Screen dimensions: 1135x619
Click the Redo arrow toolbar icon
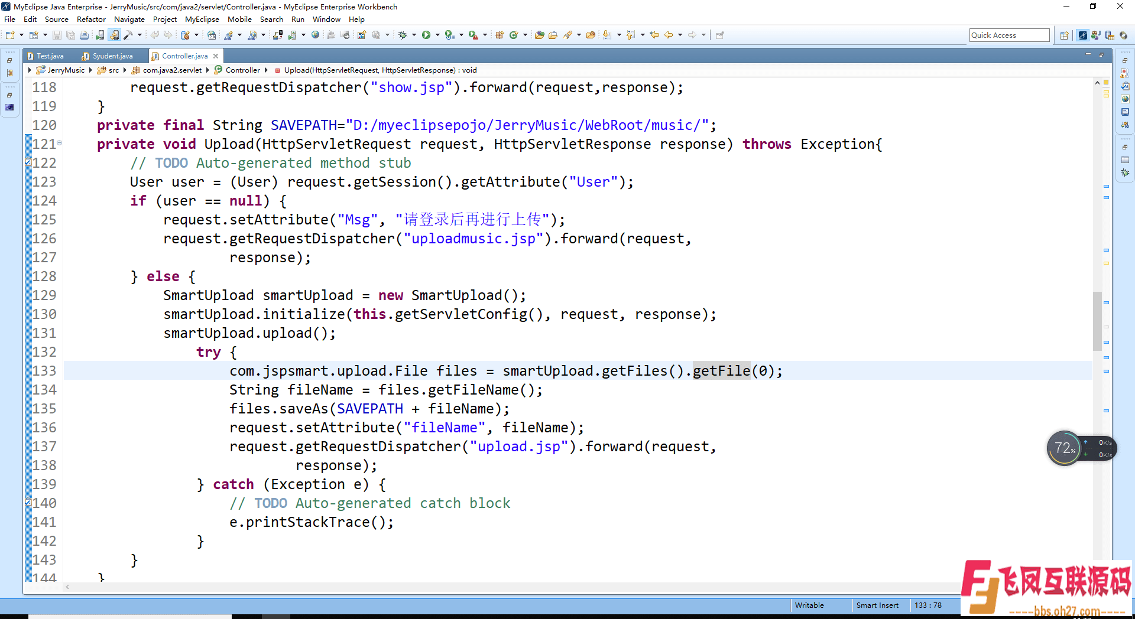tap(168, 35)
